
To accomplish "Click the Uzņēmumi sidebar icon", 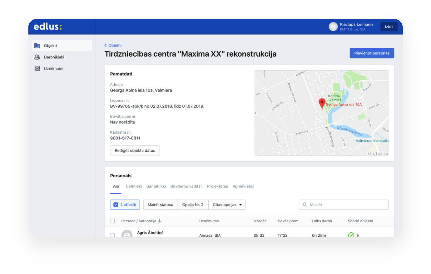I will [x=37, y=68].
